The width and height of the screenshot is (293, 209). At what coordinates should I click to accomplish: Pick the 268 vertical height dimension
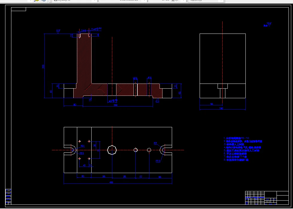pyautogui.click(x=43, y=66)
